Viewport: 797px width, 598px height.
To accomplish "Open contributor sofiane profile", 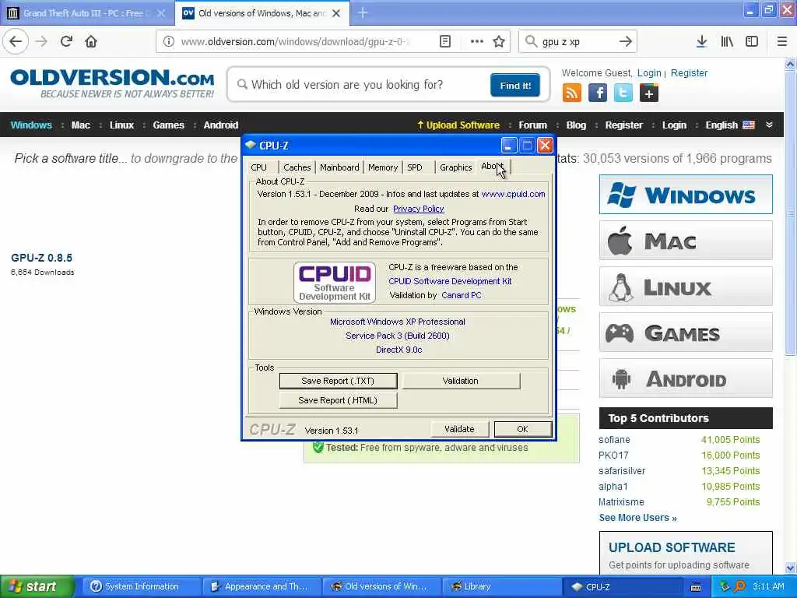I will click(x=614, y=440).
